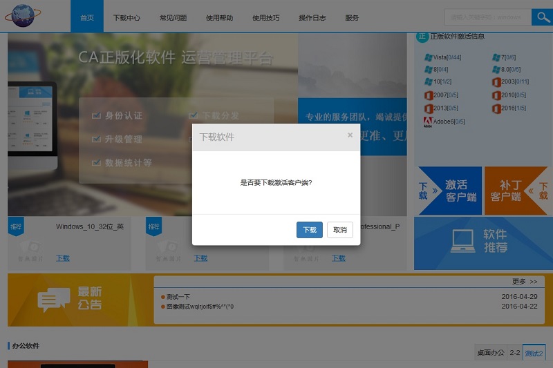Click 取消 to cancel the download
This screenshot has width=553, height=368.
coord(339,230)
